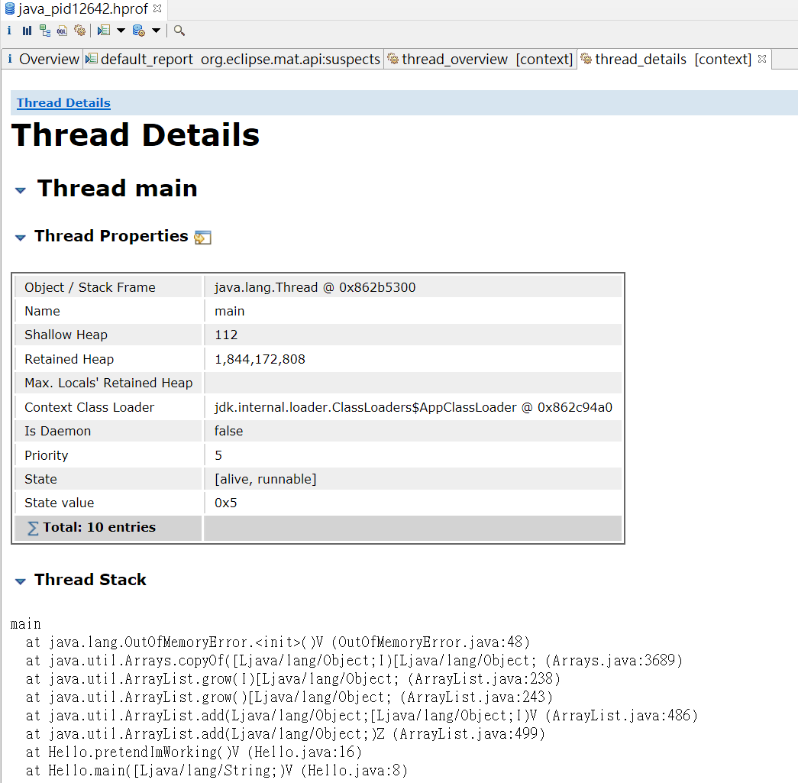
Task: Open the heap dump actions dropdown arrow
Action: tap(156, 31)
